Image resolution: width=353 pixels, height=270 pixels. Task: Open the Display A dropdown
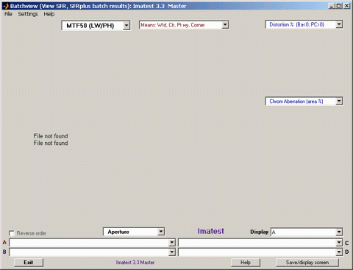coord(307,232)
